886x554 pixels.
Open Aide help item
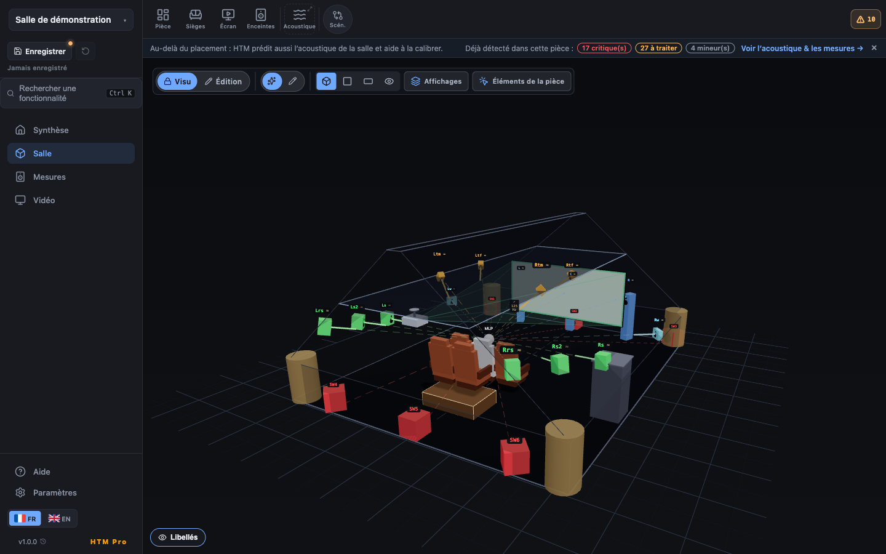71,472
